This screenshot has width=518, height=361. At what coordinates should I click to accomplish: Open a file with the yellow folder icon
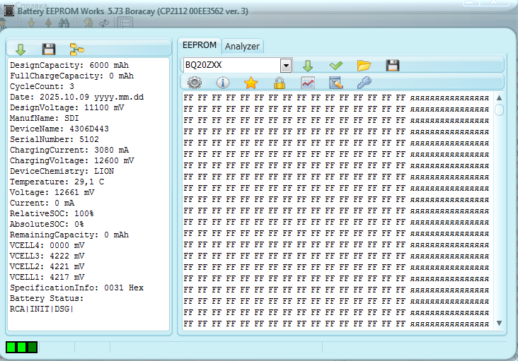pyautogui.click(x=364, y=66)
